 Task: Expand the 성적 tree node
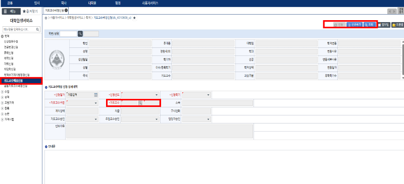pyautogui.click(x=3, y=97)
